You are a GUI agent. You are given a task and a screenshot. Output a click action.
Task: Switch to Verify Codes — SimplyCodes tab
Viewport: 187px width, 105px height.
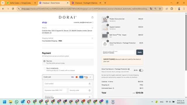click(20, 3)
